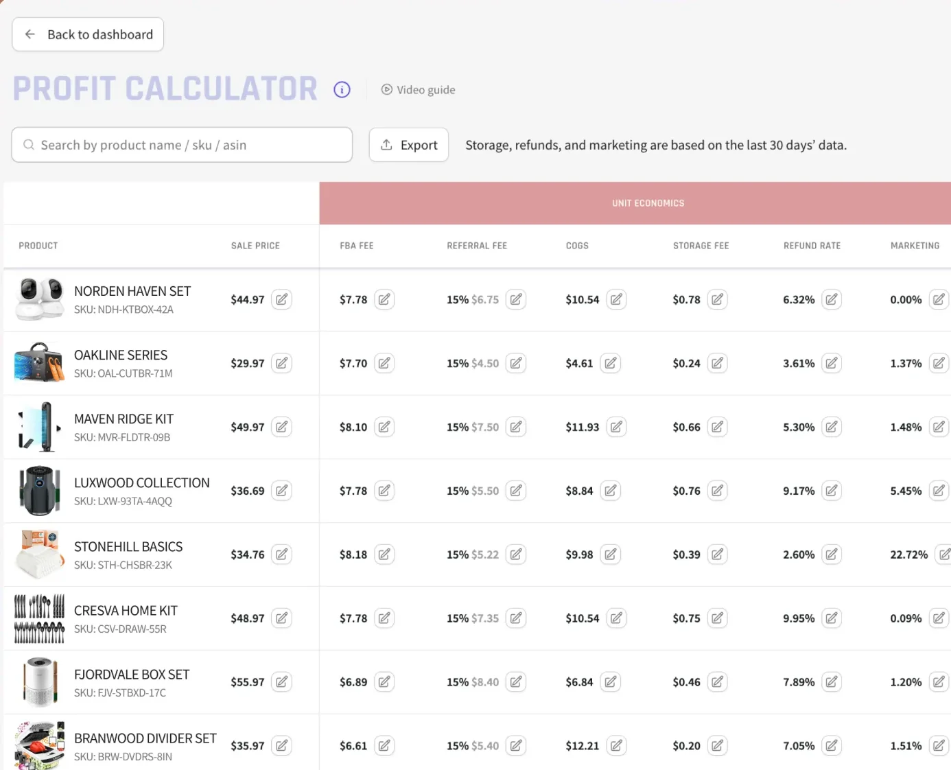Edit COGS for Norden Haven Set
The image size is (951, 770).
pyautogui.click(x=616, y=299)
